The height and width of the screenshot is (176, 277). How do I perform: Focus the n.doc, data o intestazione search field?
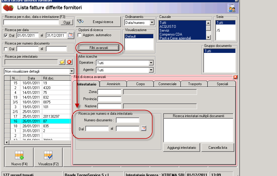pyautogui.click(x=31, y=22)
